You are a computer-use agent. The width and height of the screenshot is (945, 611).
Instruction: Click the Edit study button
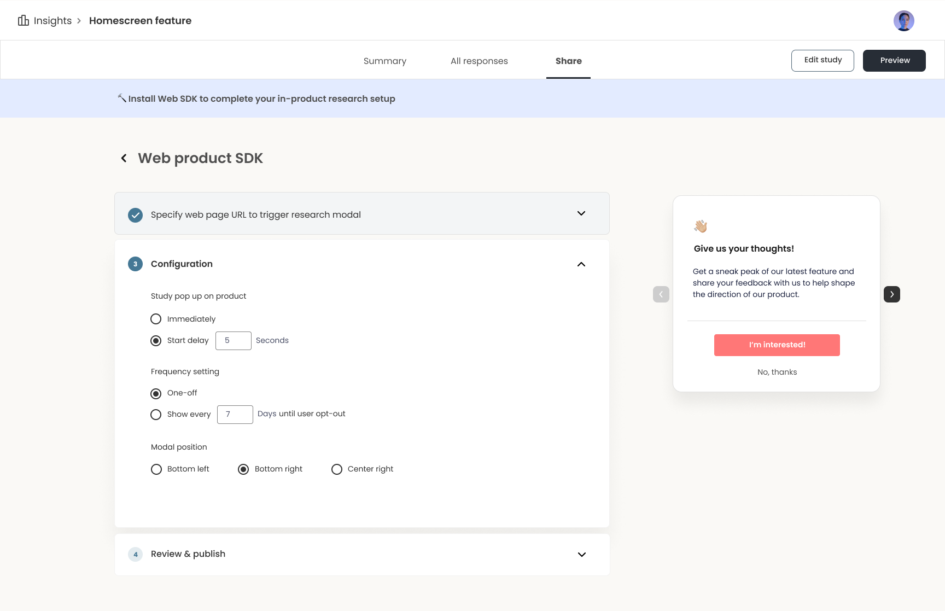pyautogui.click(x=822, y=60)
